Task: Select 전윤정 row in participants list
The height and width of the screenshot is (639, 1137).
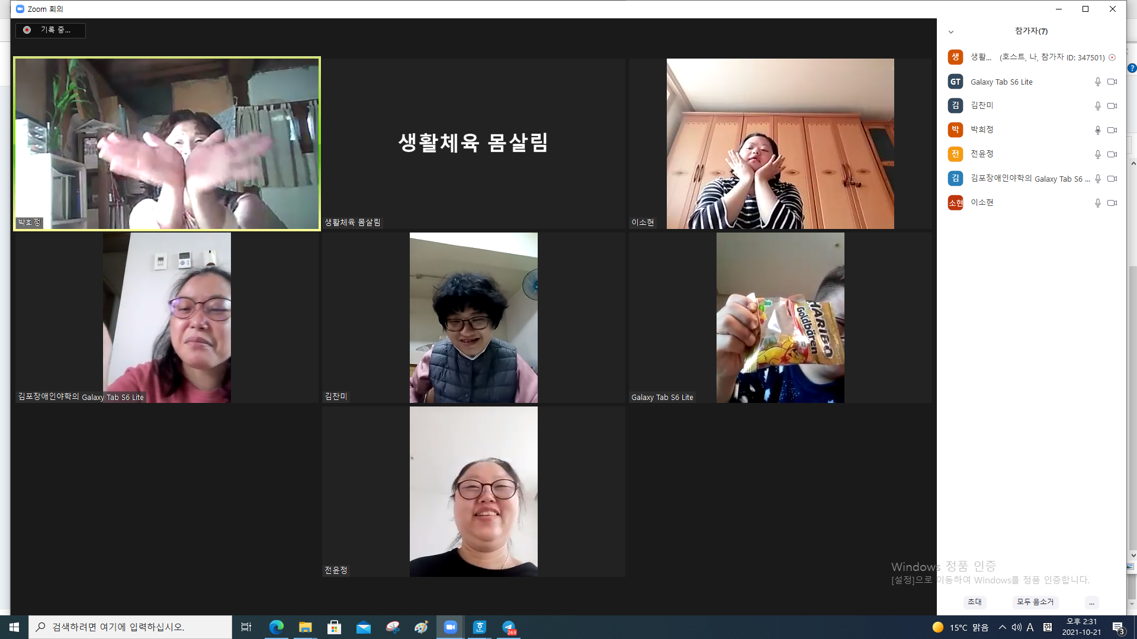Action: pyautogui.click(x=1032, y=154)
